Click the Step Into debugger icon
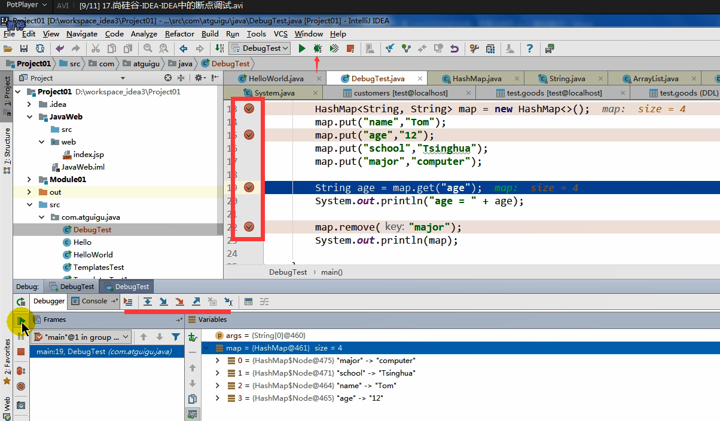 (163, 302)
